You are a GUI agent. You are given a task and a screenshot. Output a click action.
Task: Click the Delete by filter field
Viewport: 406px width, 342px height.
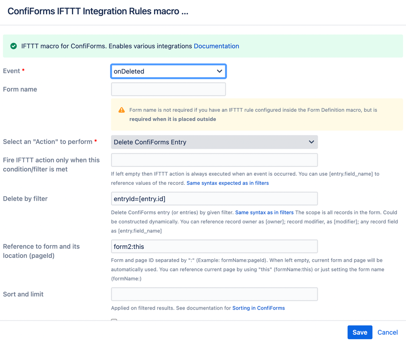pos(215,199)
